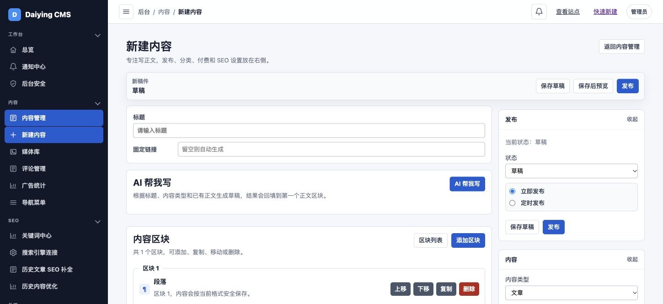This screenshot has height=304, width=663.
Task: Collapse the 工作台 sidebar section
Action: pos(97,35)
